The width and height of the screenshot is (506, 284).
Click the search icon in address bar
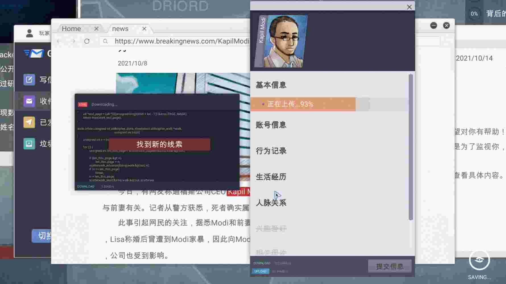[x=106, y=41]
